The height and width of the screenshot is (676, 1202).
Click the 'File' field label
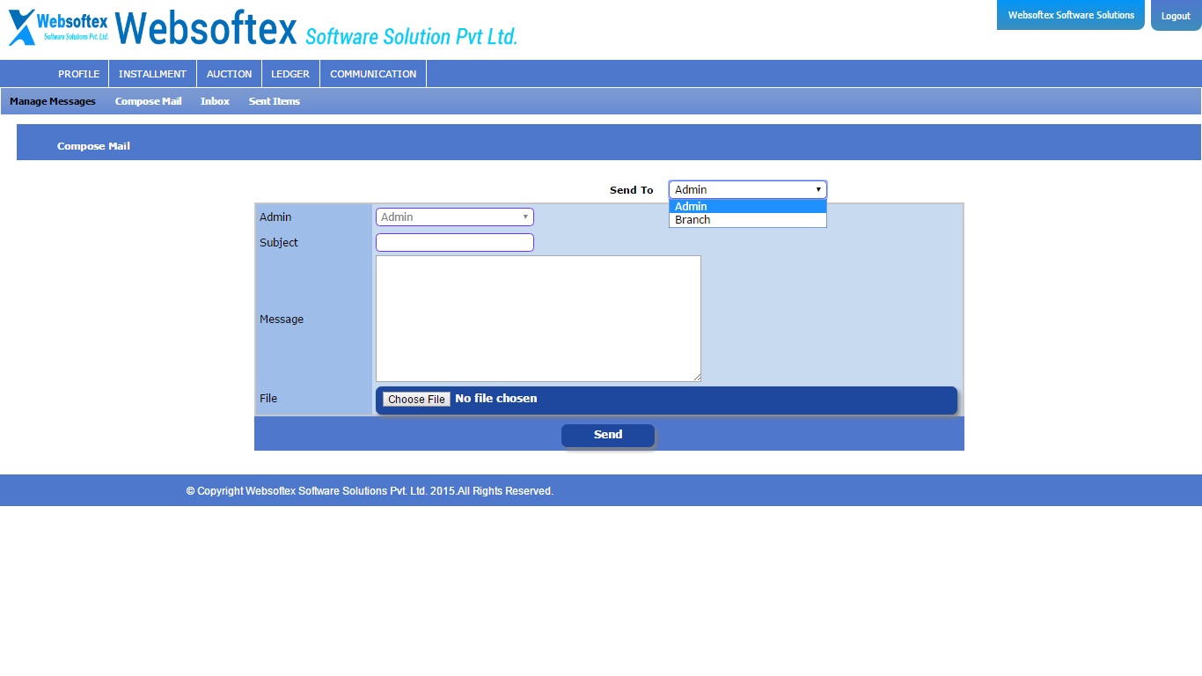pos(268,399)
